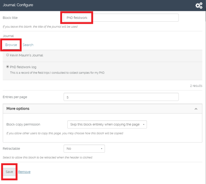Image resolution: width=206 pixels, height=184 pixels.
Task: Click the Kevin Maurin's Journal label text
Action: pos(26,55)
